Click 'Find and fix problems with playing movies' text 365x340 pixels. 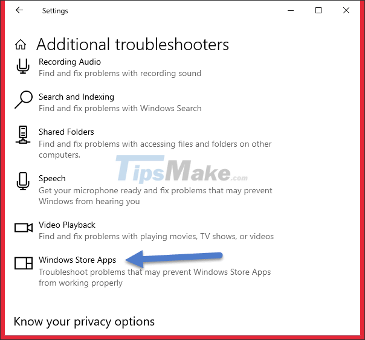pyautogui.click(x=156, y=237)
